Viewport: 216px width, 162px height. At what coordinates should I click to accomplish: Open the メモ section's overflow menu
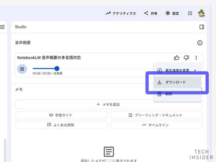click(x=201, y=89)
